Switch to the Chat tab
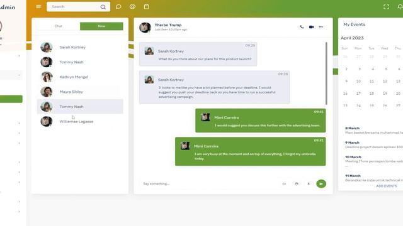The width and height of the screenshot is (403, 226). 59,26
